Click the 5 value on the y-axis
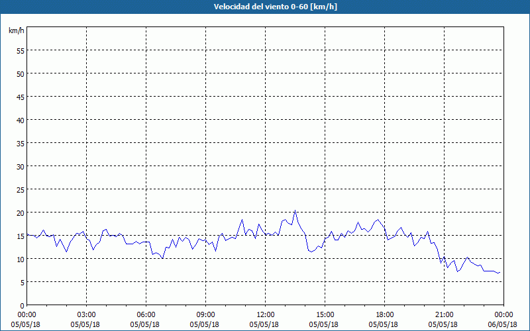Screen dimensions: 530x331 click(22, 282)
